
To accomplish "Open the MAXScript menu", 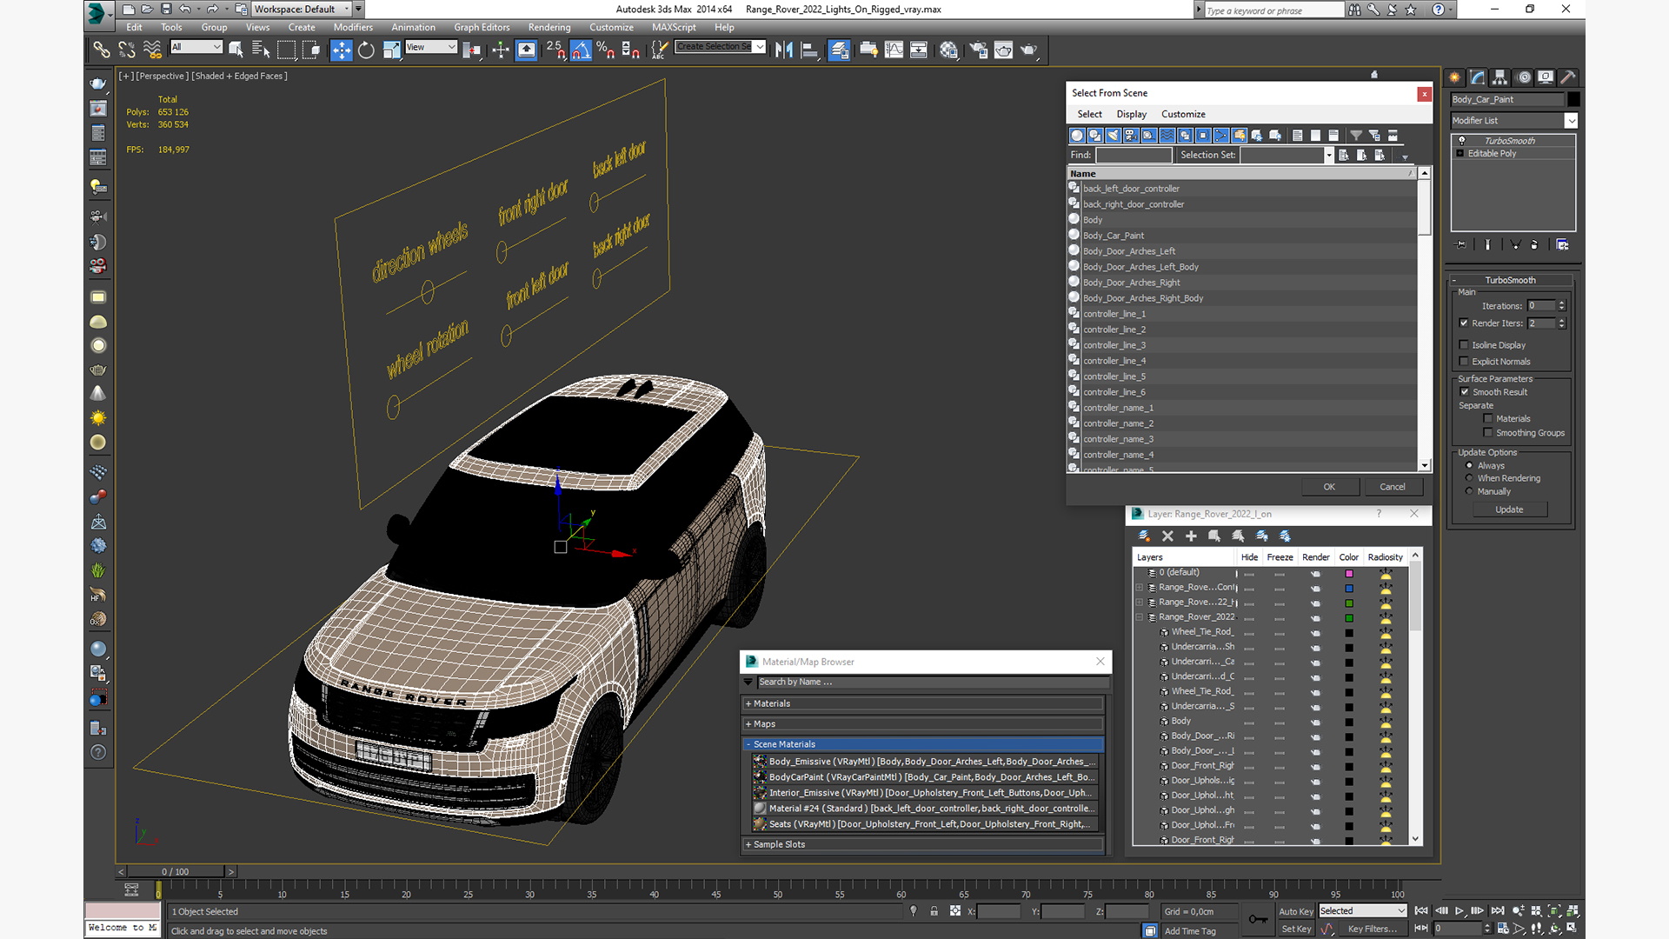I will tap(674, 28).
